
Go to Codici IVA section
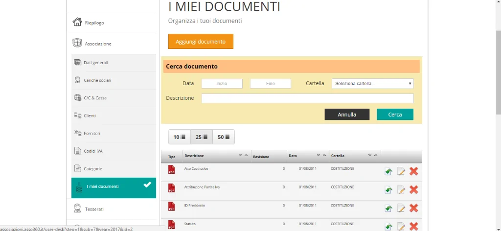click(114, 151)
